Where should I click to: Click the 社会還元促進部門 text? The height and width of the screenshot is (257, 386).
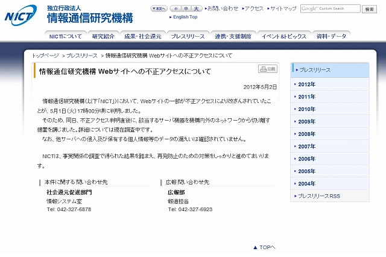coord(69,192)
